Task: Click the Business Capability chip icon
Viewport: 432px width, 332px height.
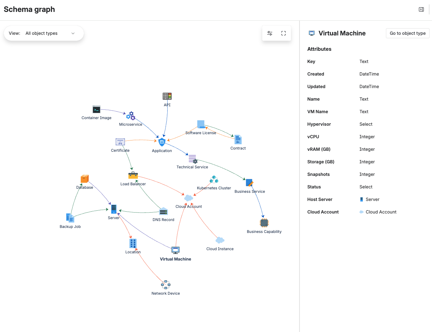Action: click(x=264, y=223)
